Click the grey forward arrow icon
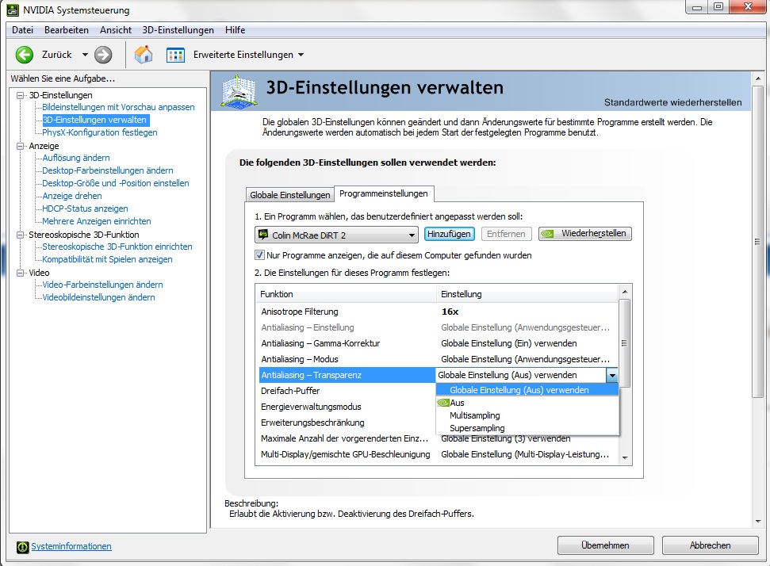This screenshot has height=566, width=770. click(103, 55)
